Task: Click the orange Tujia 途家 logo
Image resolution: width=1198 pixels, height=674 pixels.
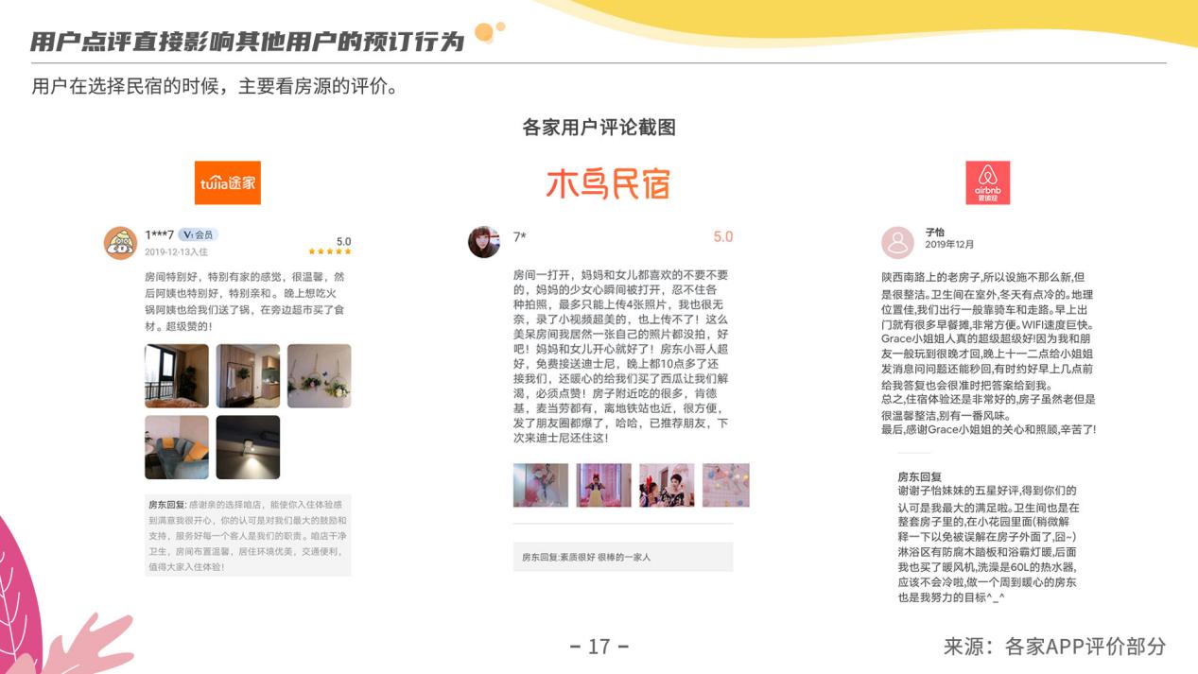Action: click(x=227, y=182)
